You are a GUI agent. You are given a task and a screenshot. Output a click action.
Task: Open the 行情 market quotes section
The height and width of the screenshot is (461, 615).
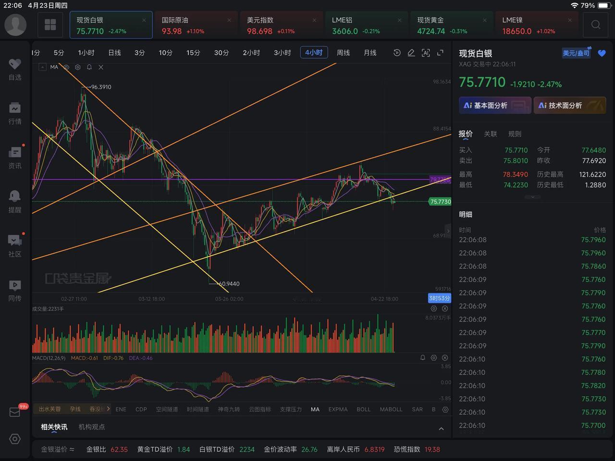click(x=15, y=113)
